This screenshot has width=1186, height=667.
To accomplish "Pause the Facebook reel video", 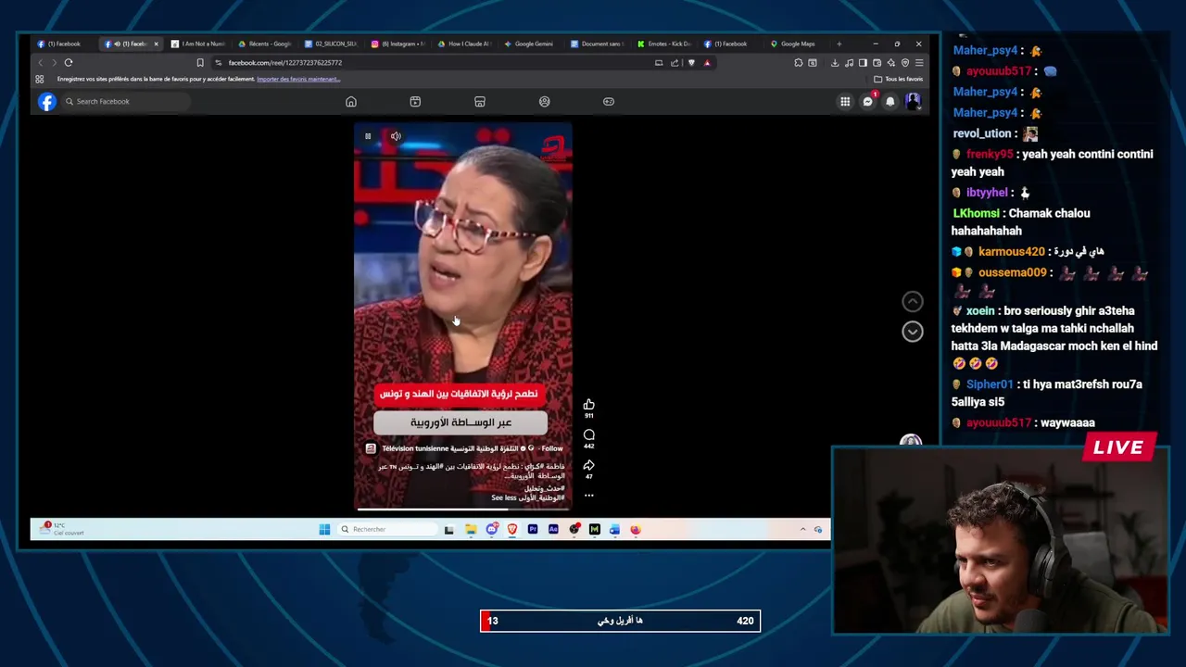I will (x=368, y=136).
